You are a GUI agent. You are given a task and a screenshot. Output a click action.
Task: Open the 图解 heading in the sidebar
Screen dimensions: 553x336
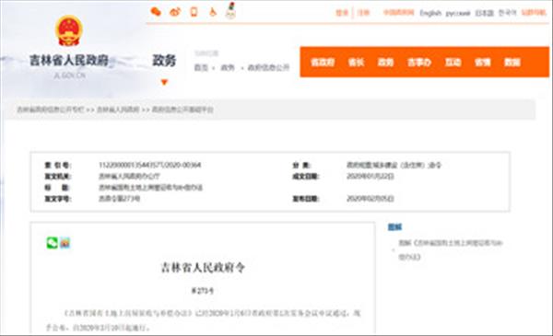(394, 227)
